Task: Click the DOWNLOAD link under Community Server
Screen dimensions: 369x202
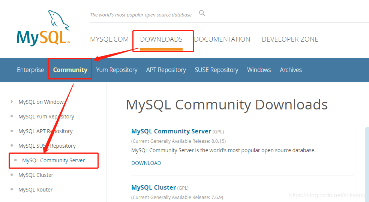Action: point(146,163)
